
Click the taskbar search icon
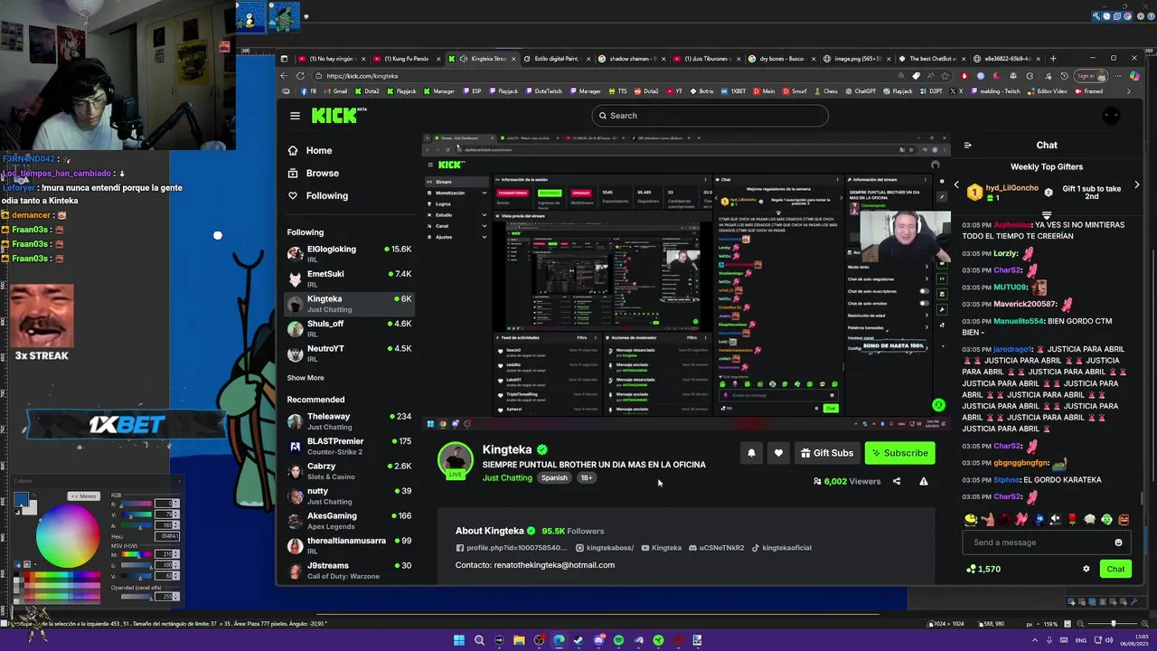(479, 640)
